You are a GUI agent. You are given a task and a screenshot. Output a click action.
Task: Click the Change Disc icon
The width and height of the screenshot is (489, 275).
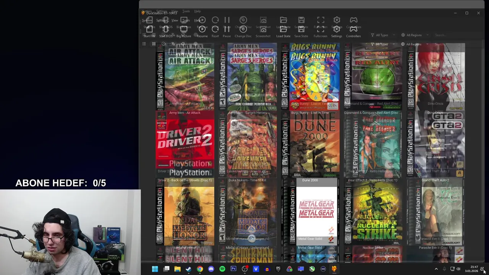pyautogui.click(x=243, y=29)
